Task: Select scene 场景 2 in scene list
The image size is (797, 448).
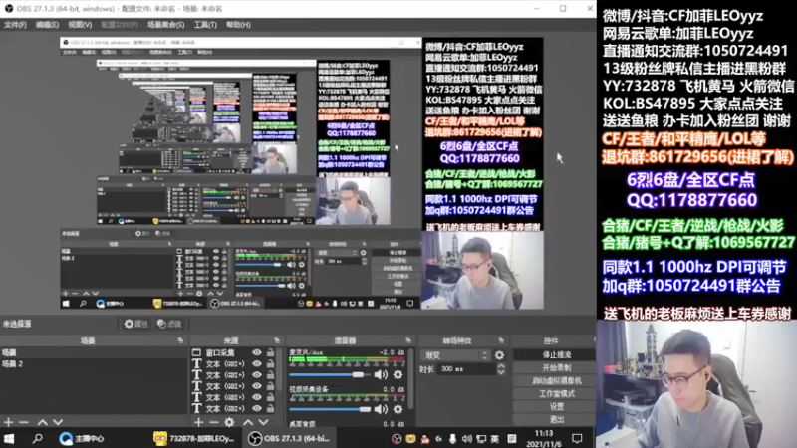Action: tap(94, 364)
